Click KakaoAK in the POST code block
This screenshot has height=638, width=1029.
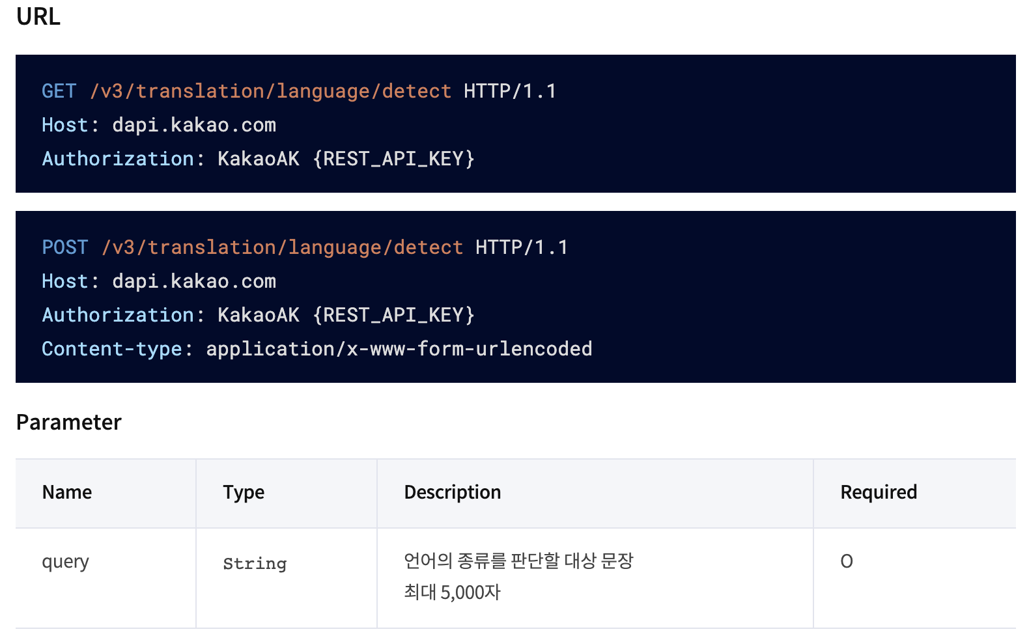point(259,315)
